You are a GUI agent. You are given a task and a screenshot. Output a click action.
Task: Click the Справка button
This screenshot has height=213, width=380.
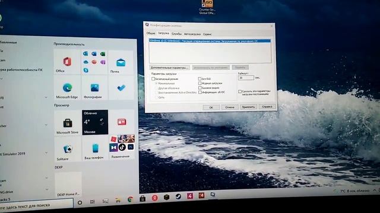267,106
